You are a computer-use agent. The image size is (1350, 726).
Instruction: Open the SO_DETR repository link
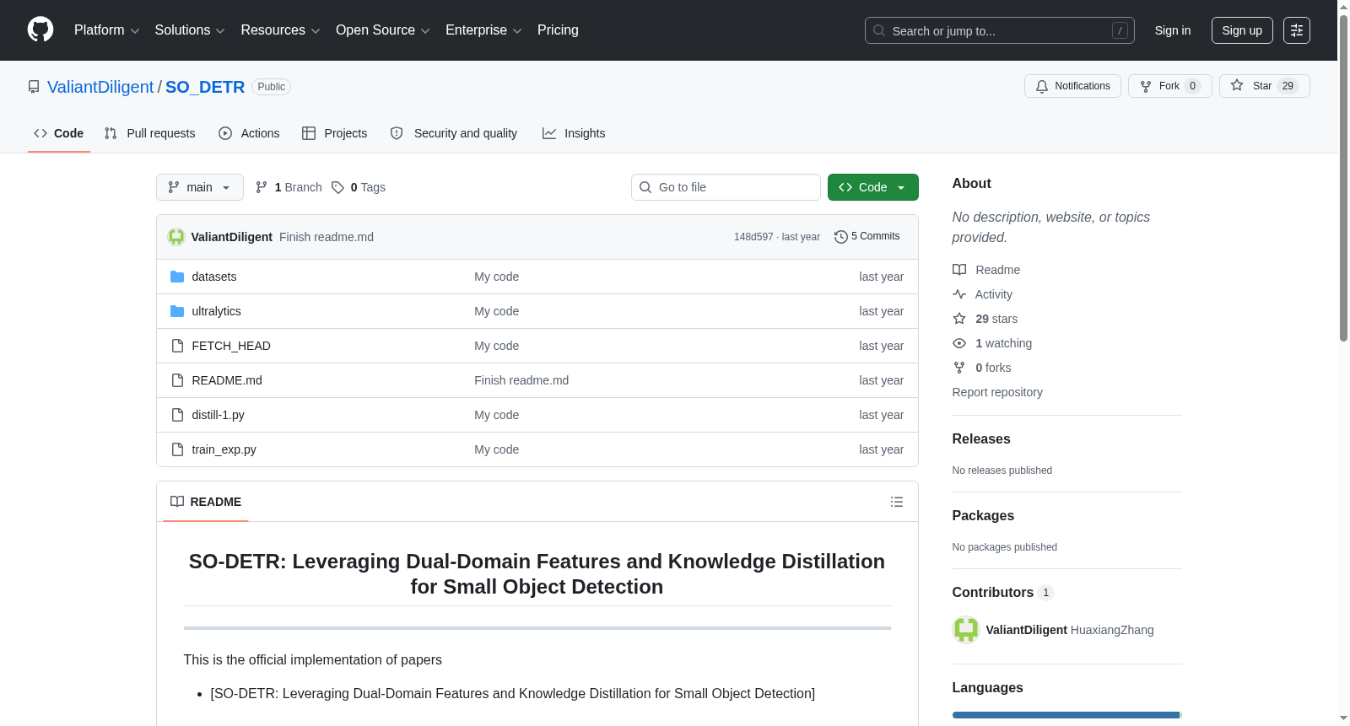click(205, 87)
